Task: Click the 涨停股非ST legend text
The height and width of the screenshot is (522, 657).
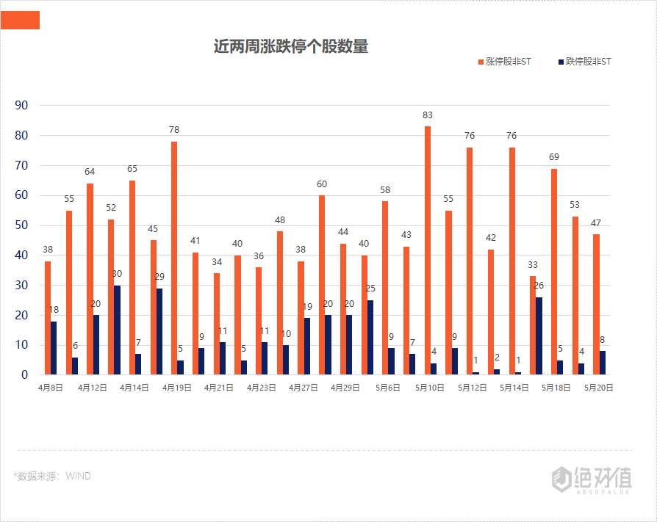Action: [x=509, y=62]
